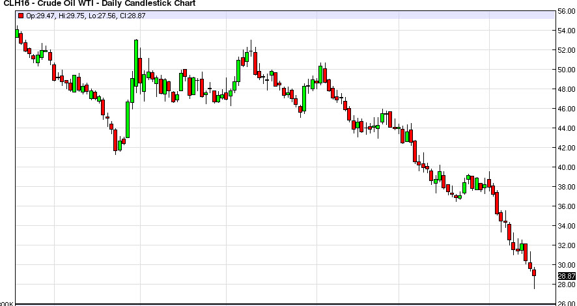Click the highlighted 28.87 current price label
The image size is (577, 306).
(567, 276)
